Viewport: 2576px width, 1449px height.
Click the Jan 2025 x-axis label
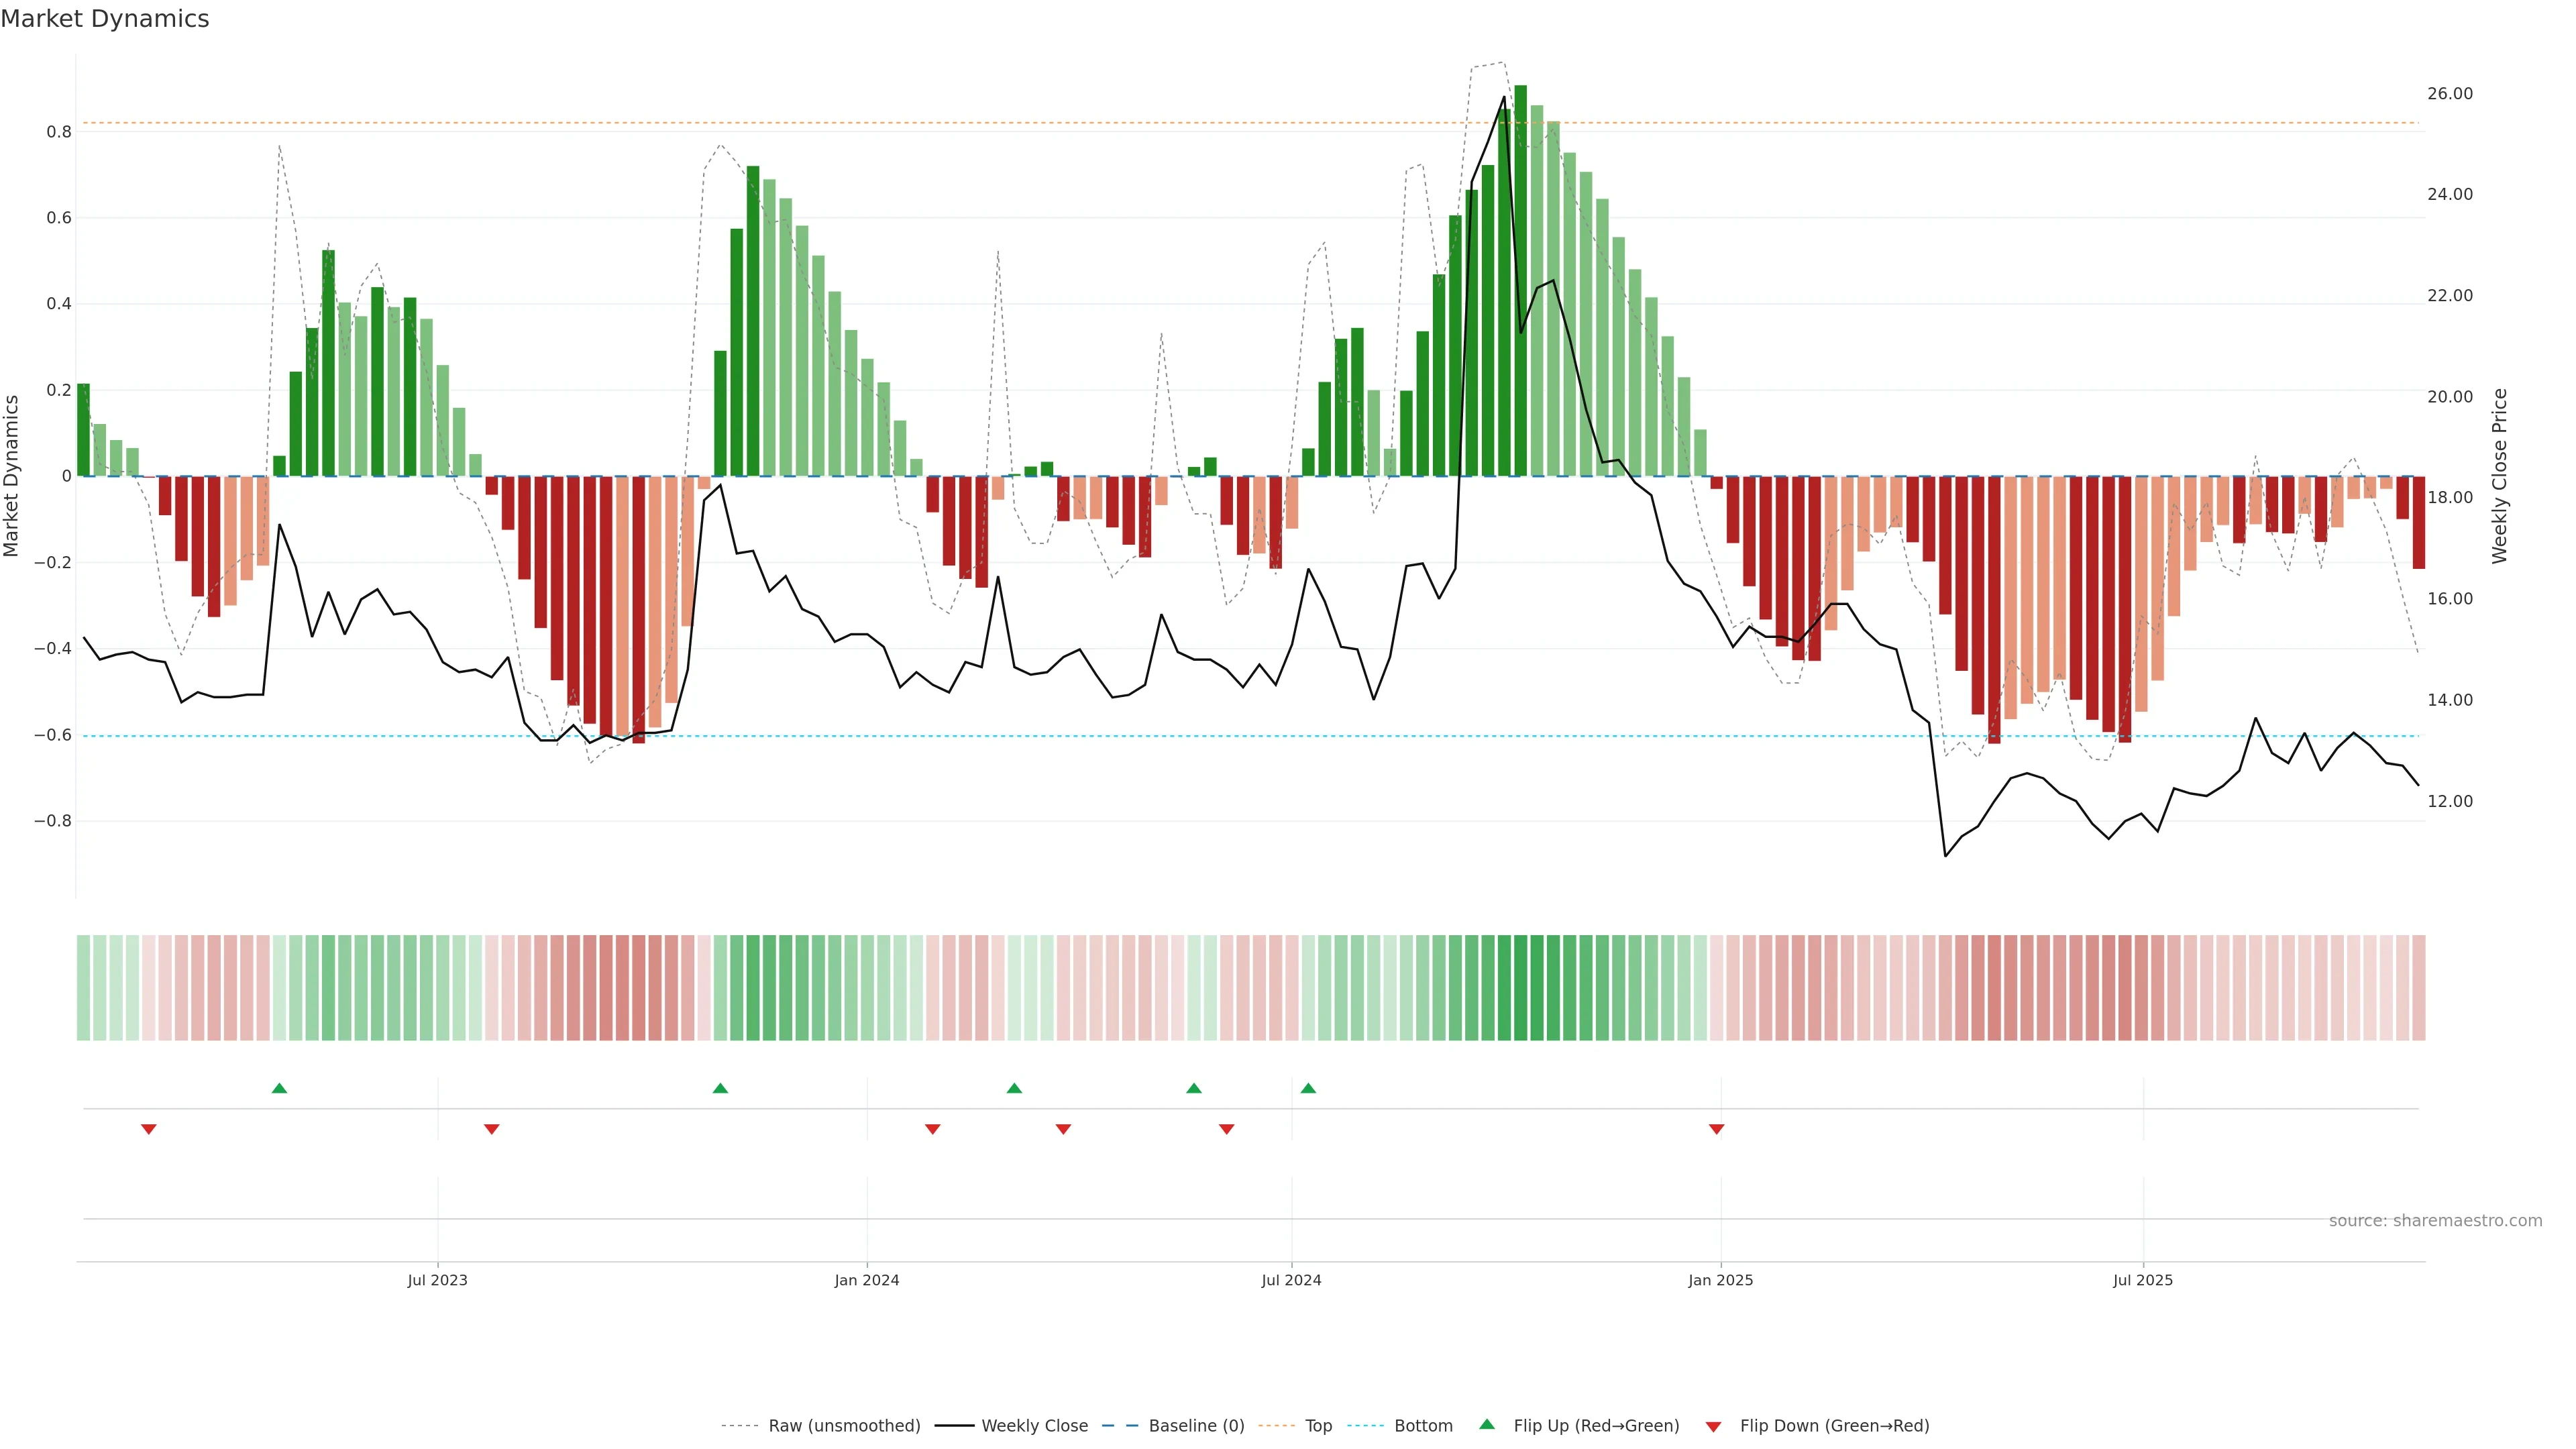click(1720, 1280)
